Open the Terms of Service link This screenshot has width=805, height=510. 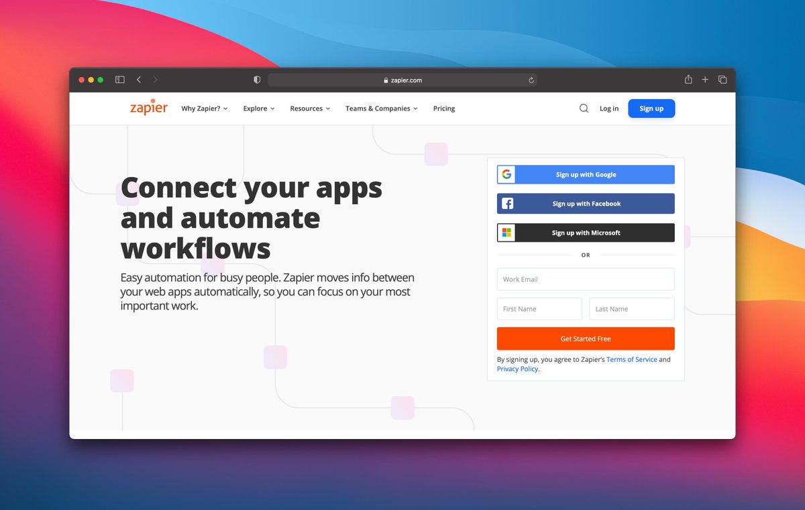coord(631,359)
